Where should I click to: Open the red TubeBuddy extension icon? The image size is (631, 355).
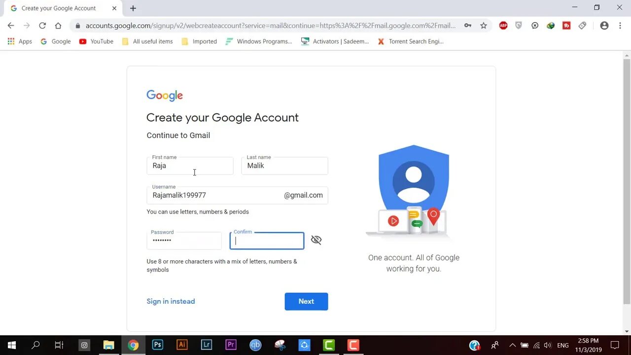[566, 26]
